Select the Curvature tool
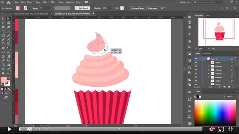The height and width of the screenshot is (134, 239). 8,27
